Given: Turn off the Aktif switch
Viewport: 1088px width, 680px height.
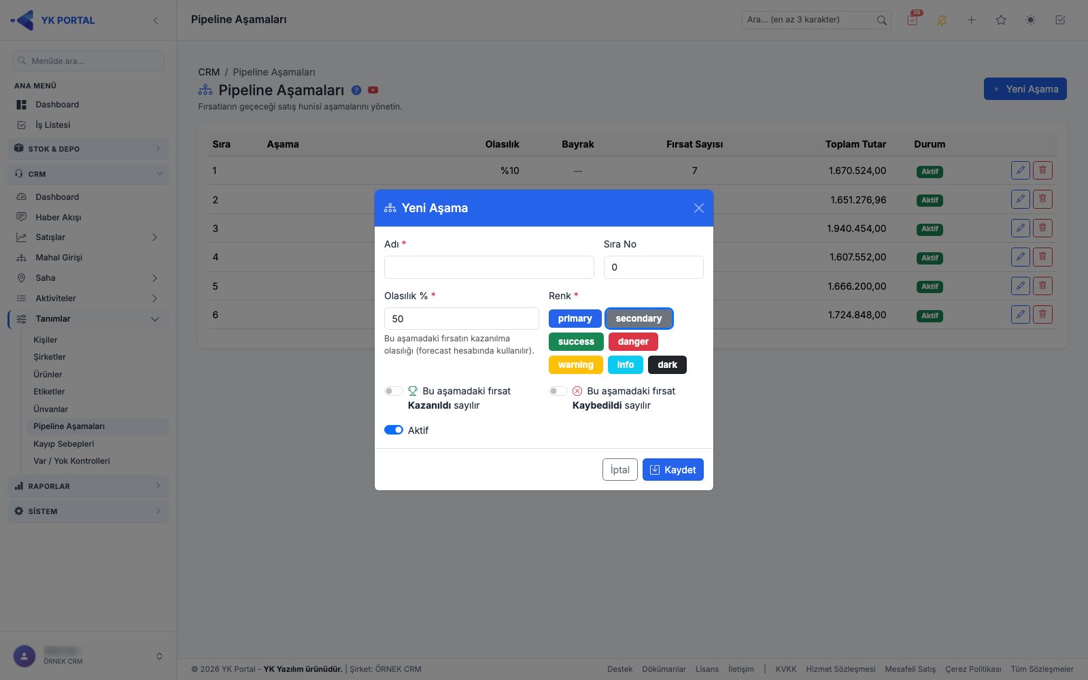Looking at the screenshot, I should point(394,430).
